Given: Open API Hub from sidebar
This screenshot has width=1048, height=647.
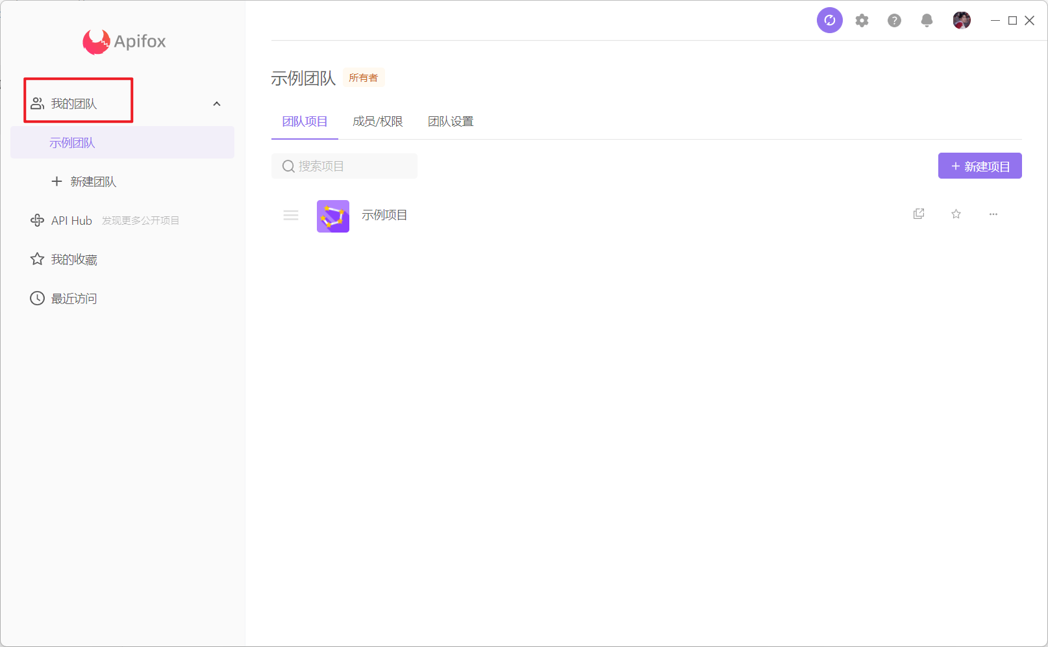Looking at the screenshot, I should tap(71, 221).
